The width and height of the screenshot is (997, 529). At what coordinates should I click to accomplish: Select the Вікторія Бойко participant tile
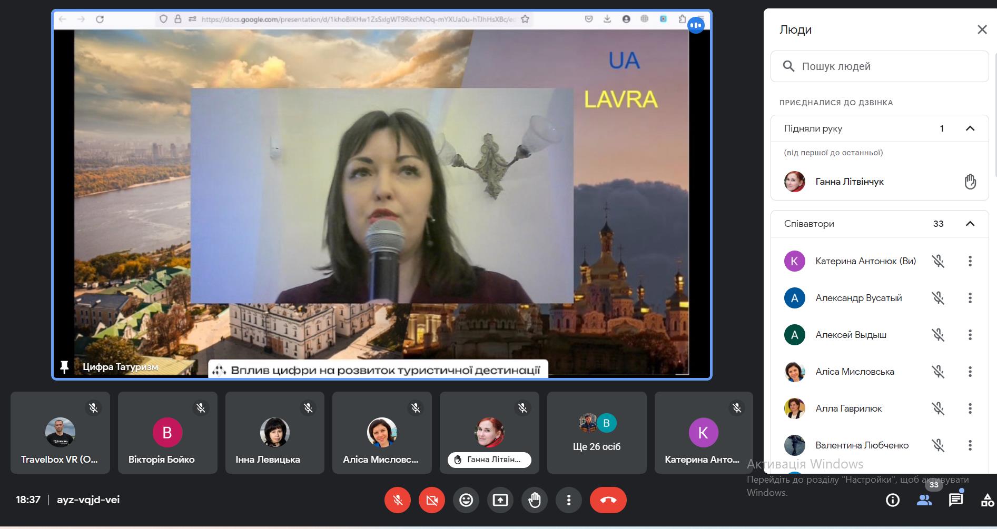point(167,433)
